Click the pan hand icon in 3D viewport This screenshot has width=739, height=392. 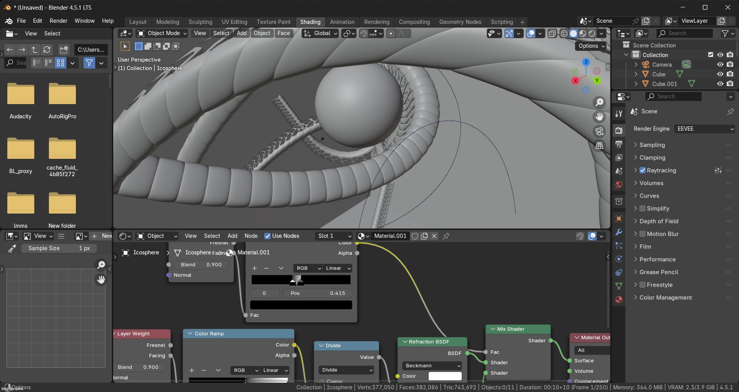(600, 117)
